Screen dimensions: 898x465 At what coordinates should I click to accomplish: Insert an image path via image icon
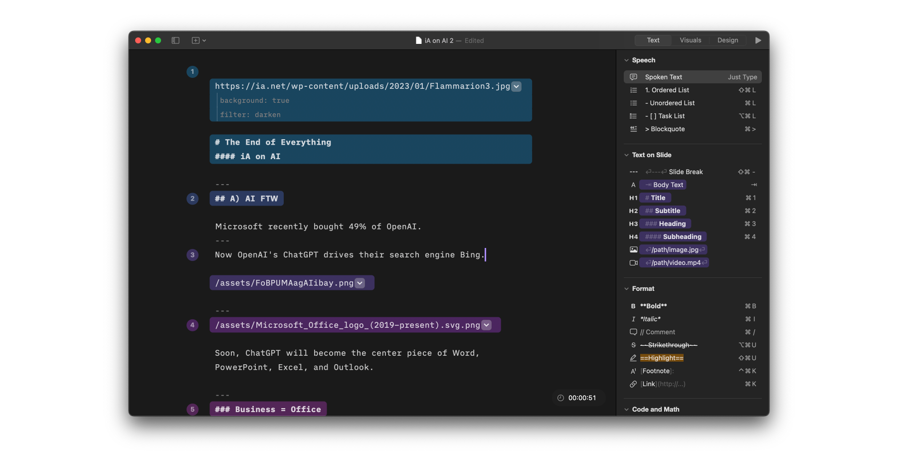point(634,249)
